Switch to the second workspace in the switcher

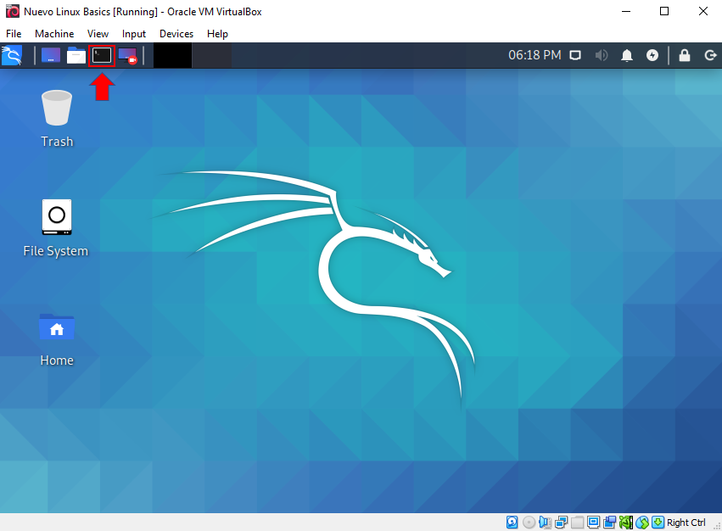click(210, 55)
